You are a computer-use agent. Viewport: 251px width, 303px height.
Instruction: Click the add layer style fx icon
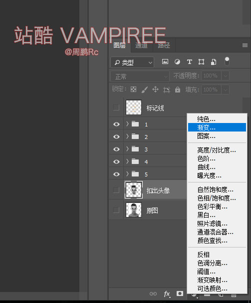click(x=167, y=294)
